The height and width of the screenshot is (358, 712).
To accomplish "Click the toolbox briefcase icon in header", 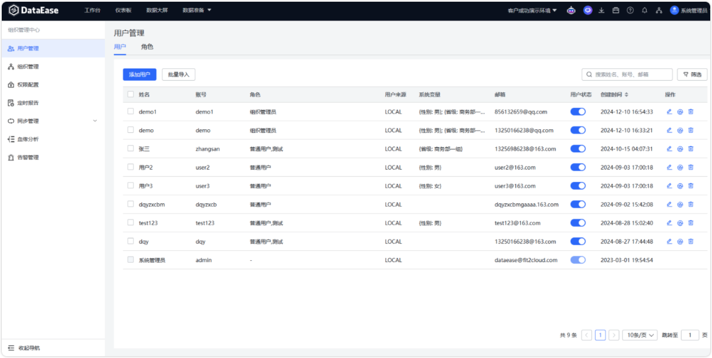I will (x=616, y=10).
